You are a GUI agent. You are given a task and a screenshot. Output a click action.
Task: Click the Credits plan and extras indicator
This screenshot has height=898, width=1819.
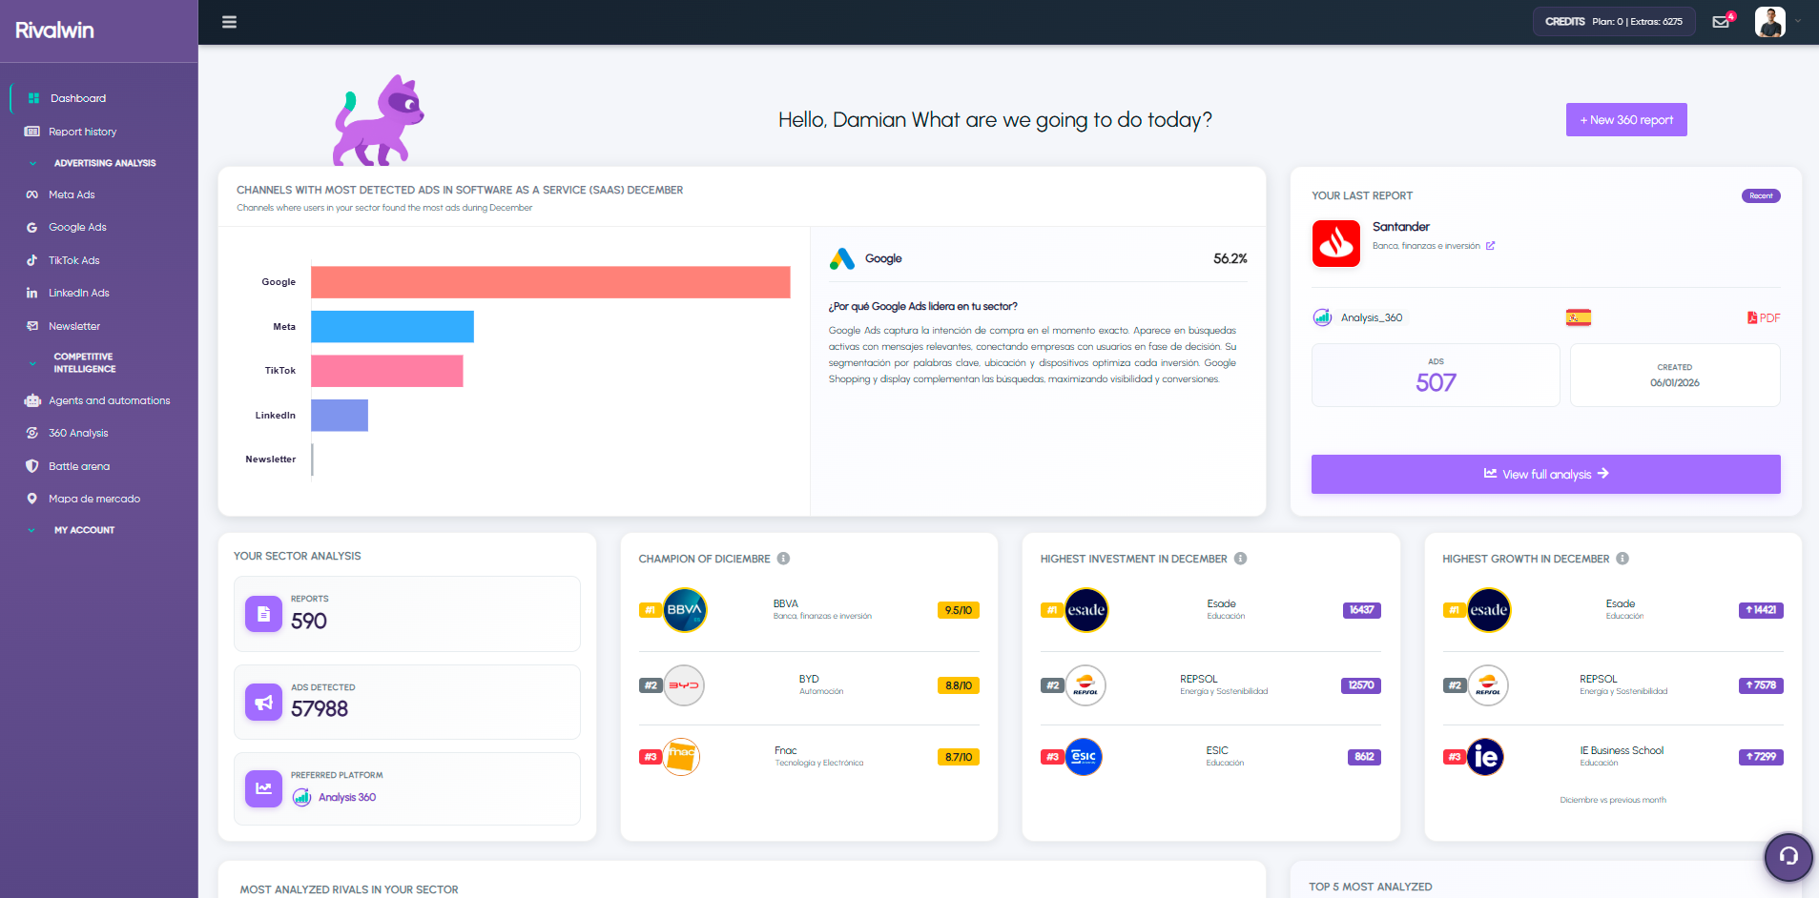tap(1614, 22)
